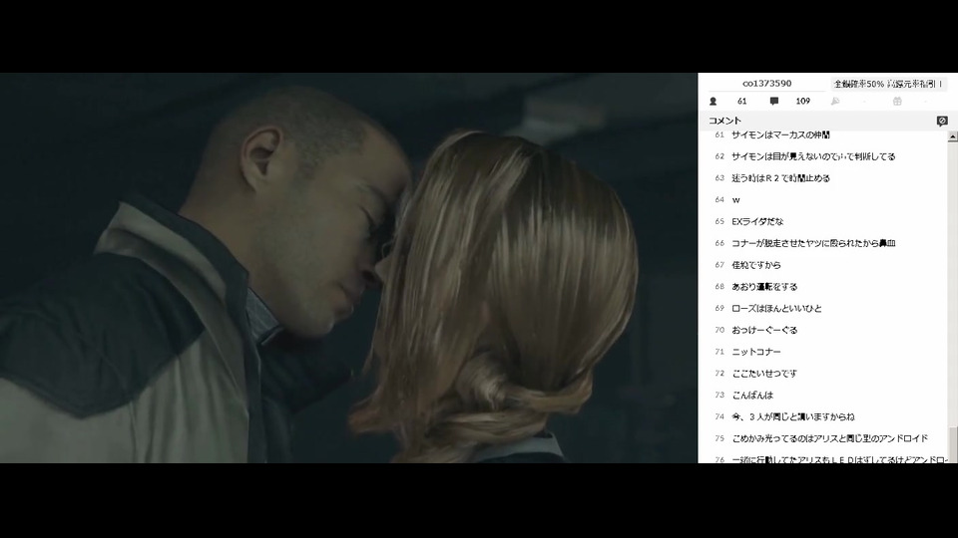Open community link co1373590
The height and width of the screenshot is (538, 958).
pyautogui.click(x=766, y=83)
